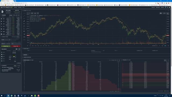Click the chart fullscreen icon

point(38,13)
